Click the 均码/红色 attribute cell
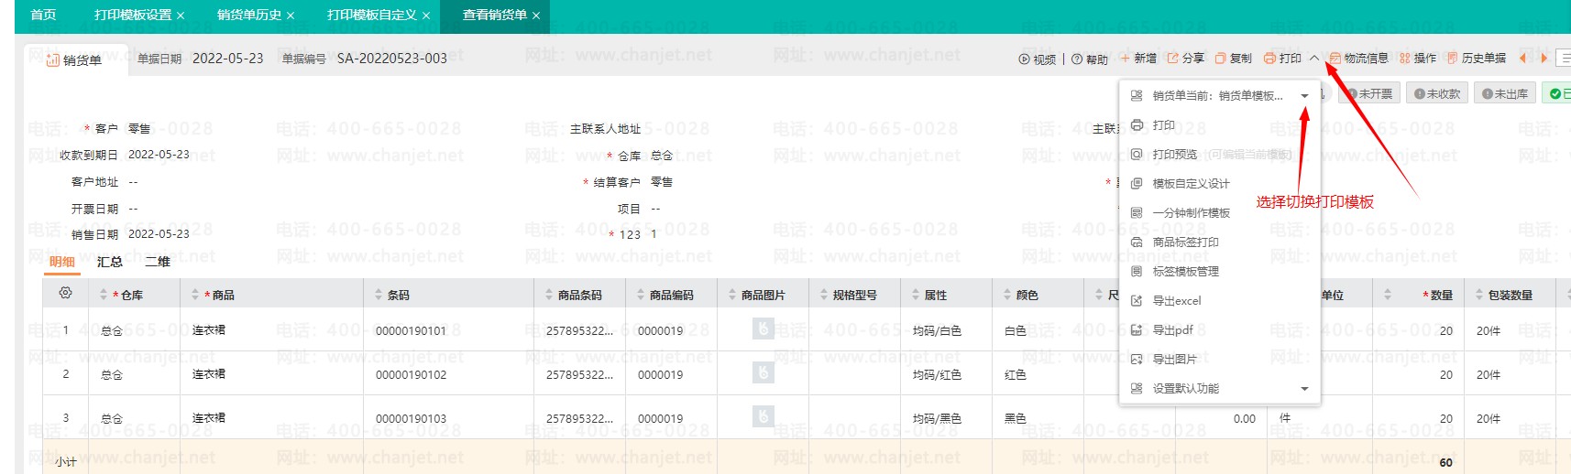 pos(937,375)
